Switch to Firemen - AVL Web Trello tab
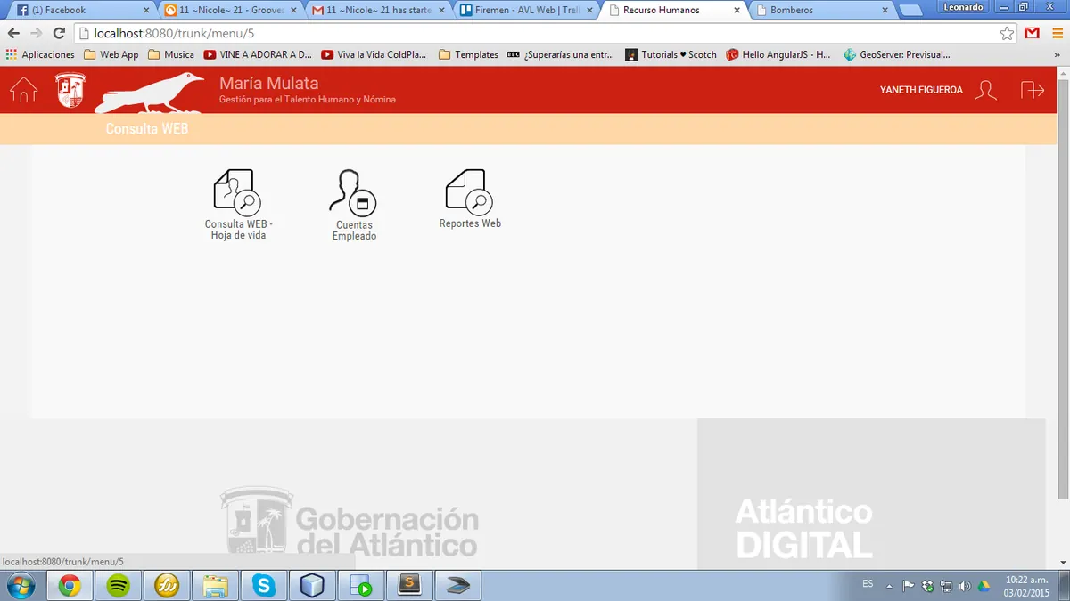The image size is (1070, 601). click(x=526, y=10)
